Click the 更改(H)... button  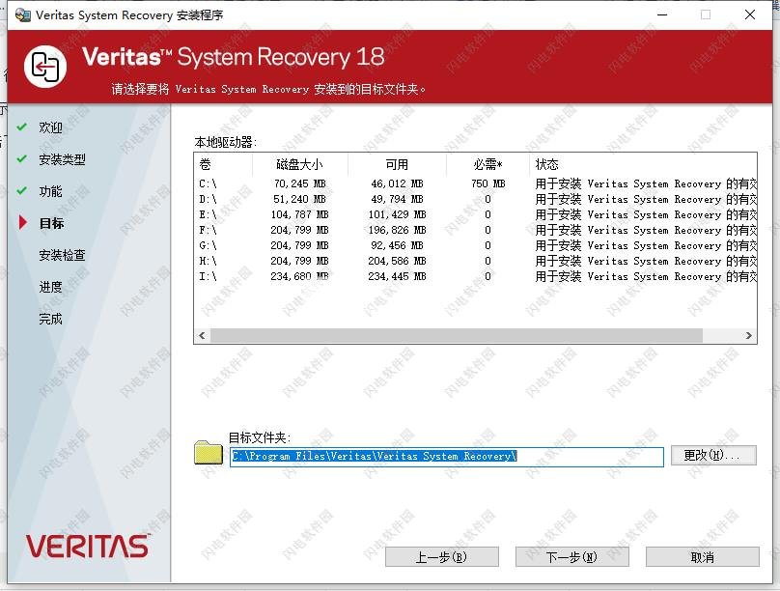713,455
